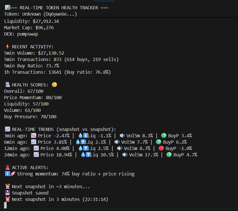Click the green circle before BuyP 3.4%
Viewport: 238px width, 211px height.
(x=164, y=135)
